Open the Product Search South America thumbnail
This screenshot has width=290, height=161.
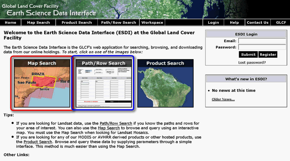click(165, 83)
